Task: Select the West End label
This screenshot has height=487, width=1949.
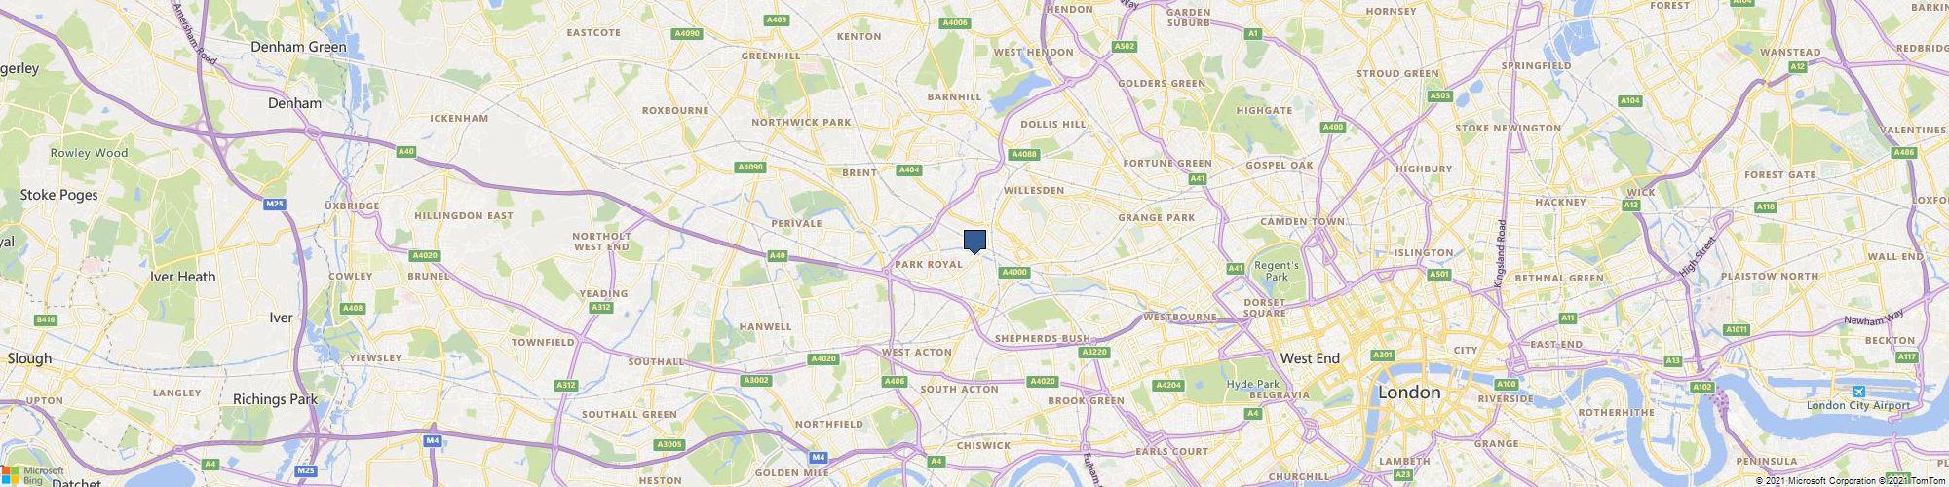Action: click(x=1310, y=358)
